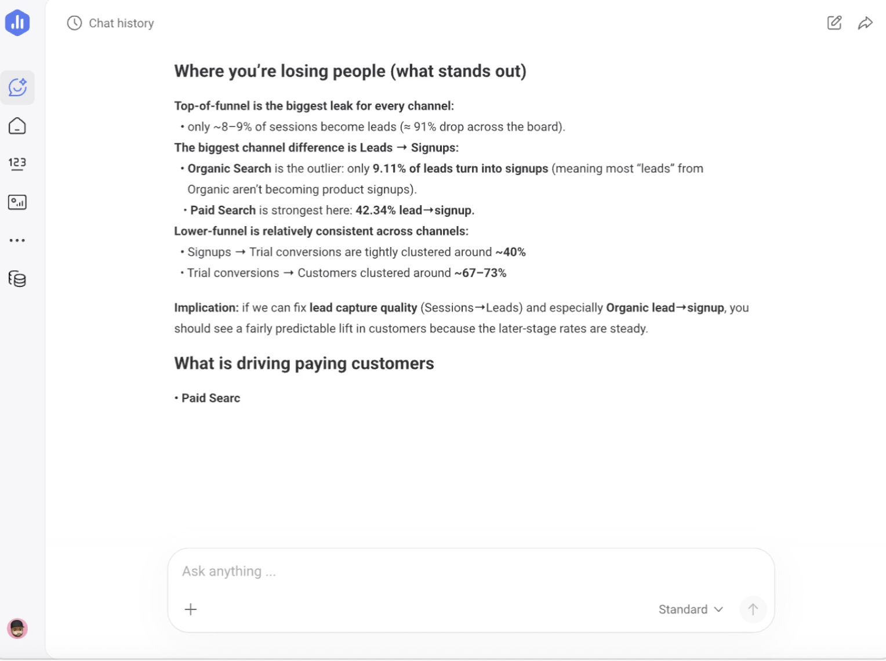Click the Ask anything input field

pos(471,571)
